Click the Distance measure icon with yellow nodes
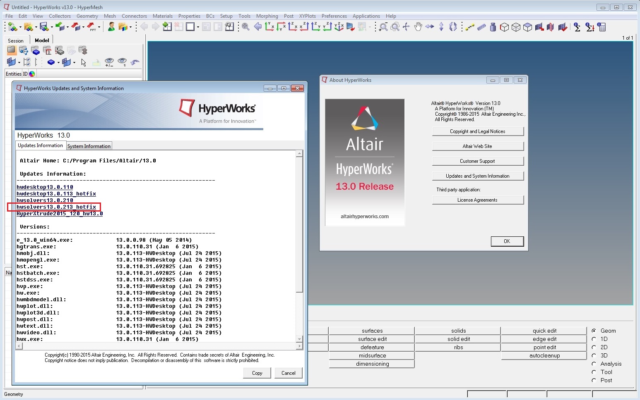 [469, 27]
